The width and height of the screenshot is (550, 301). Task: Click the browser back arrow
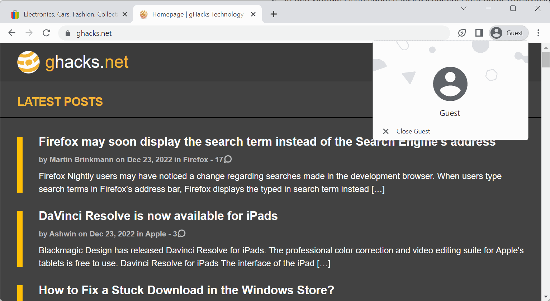[x=12, y=33]
